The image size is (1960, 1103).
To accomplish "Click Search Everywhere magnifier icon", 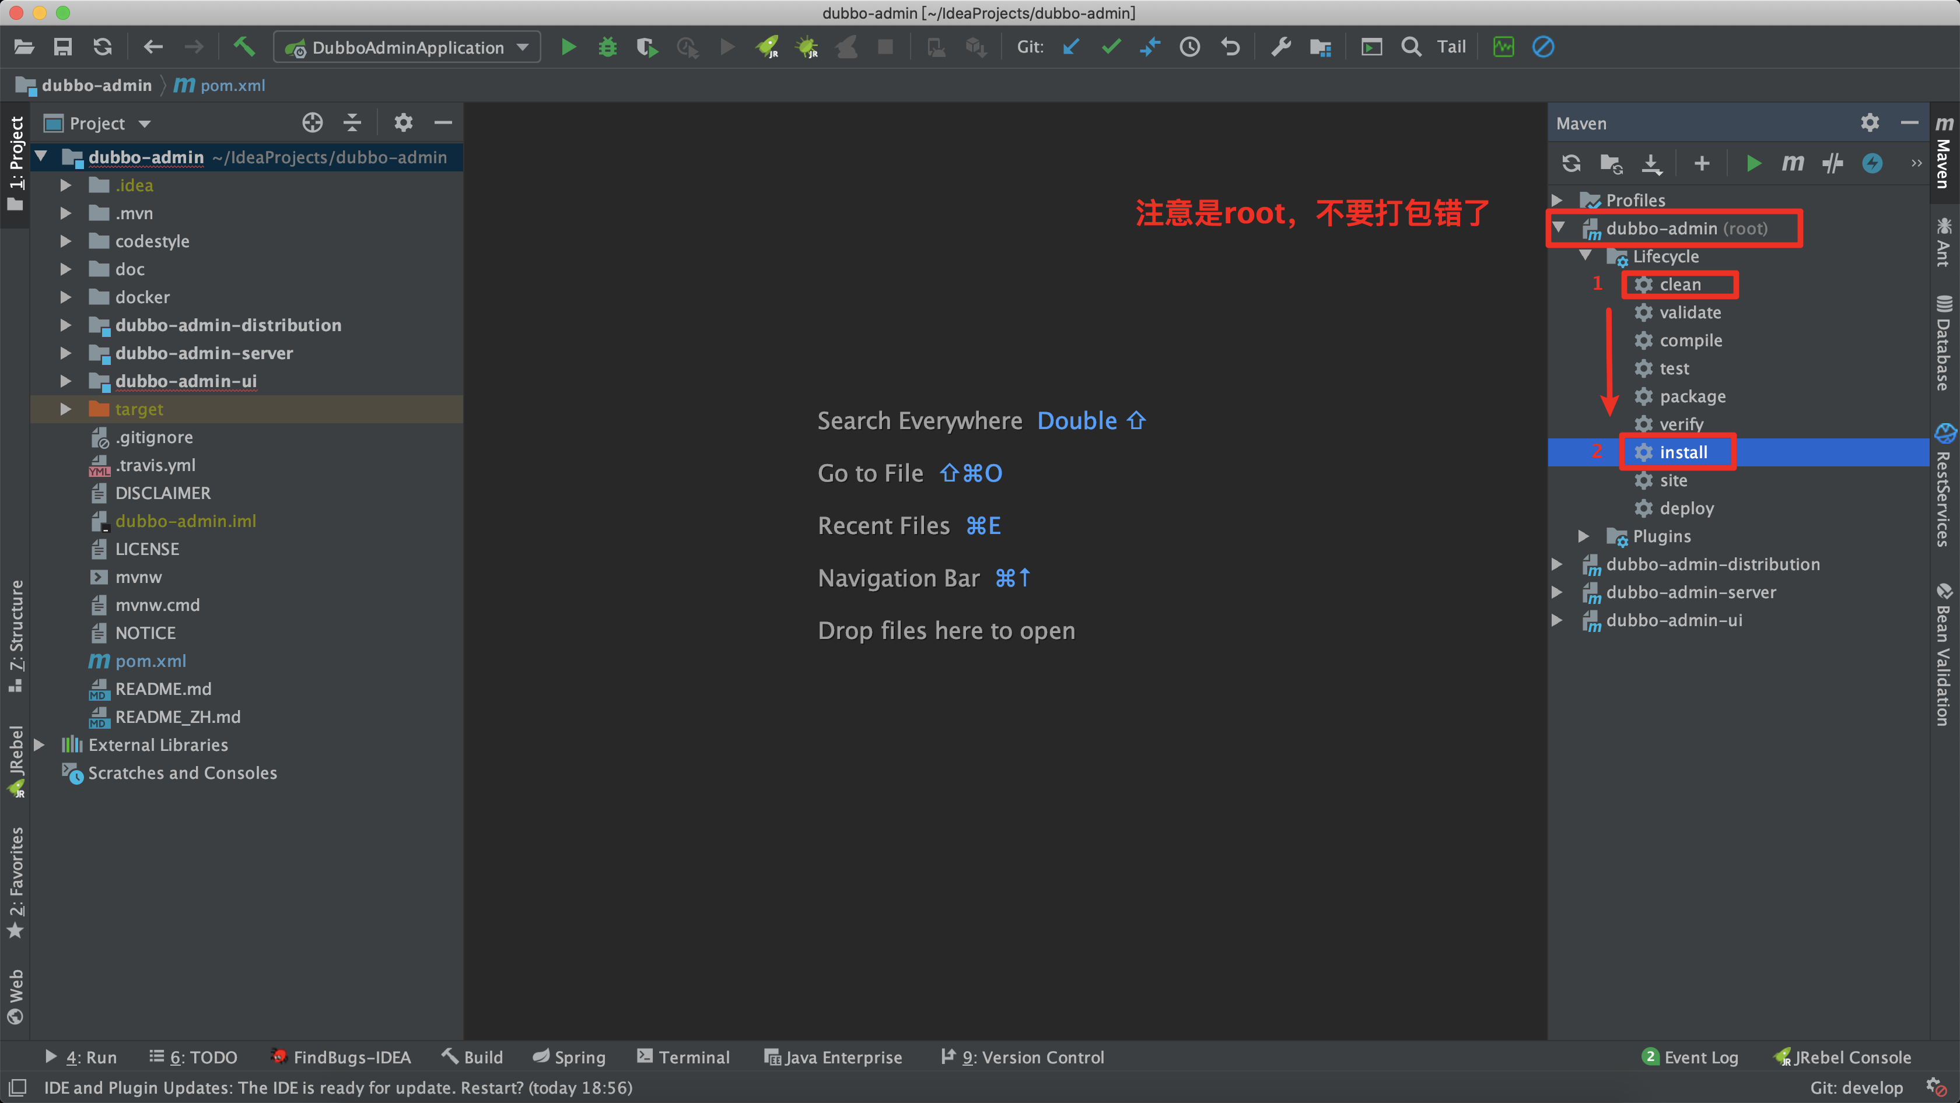I will (x=1412, y=47).
